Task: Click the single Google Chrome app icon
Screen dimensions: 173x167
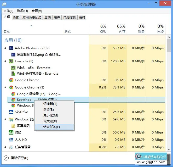Action: click(11, 80)
